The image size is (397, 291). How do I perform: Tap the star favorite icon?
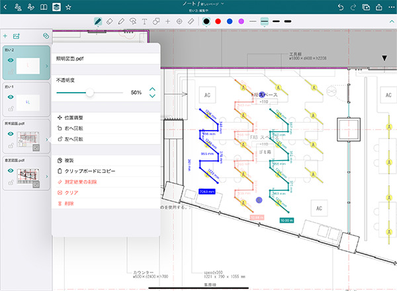coord(68,7)
